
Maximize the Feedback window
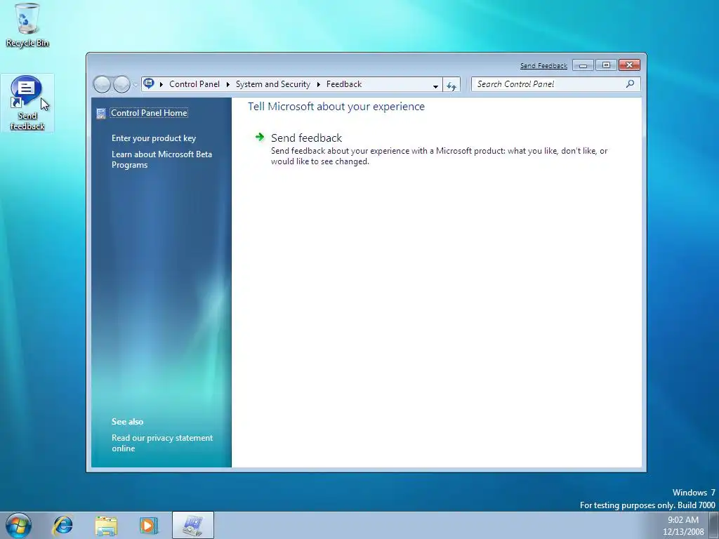606,65
